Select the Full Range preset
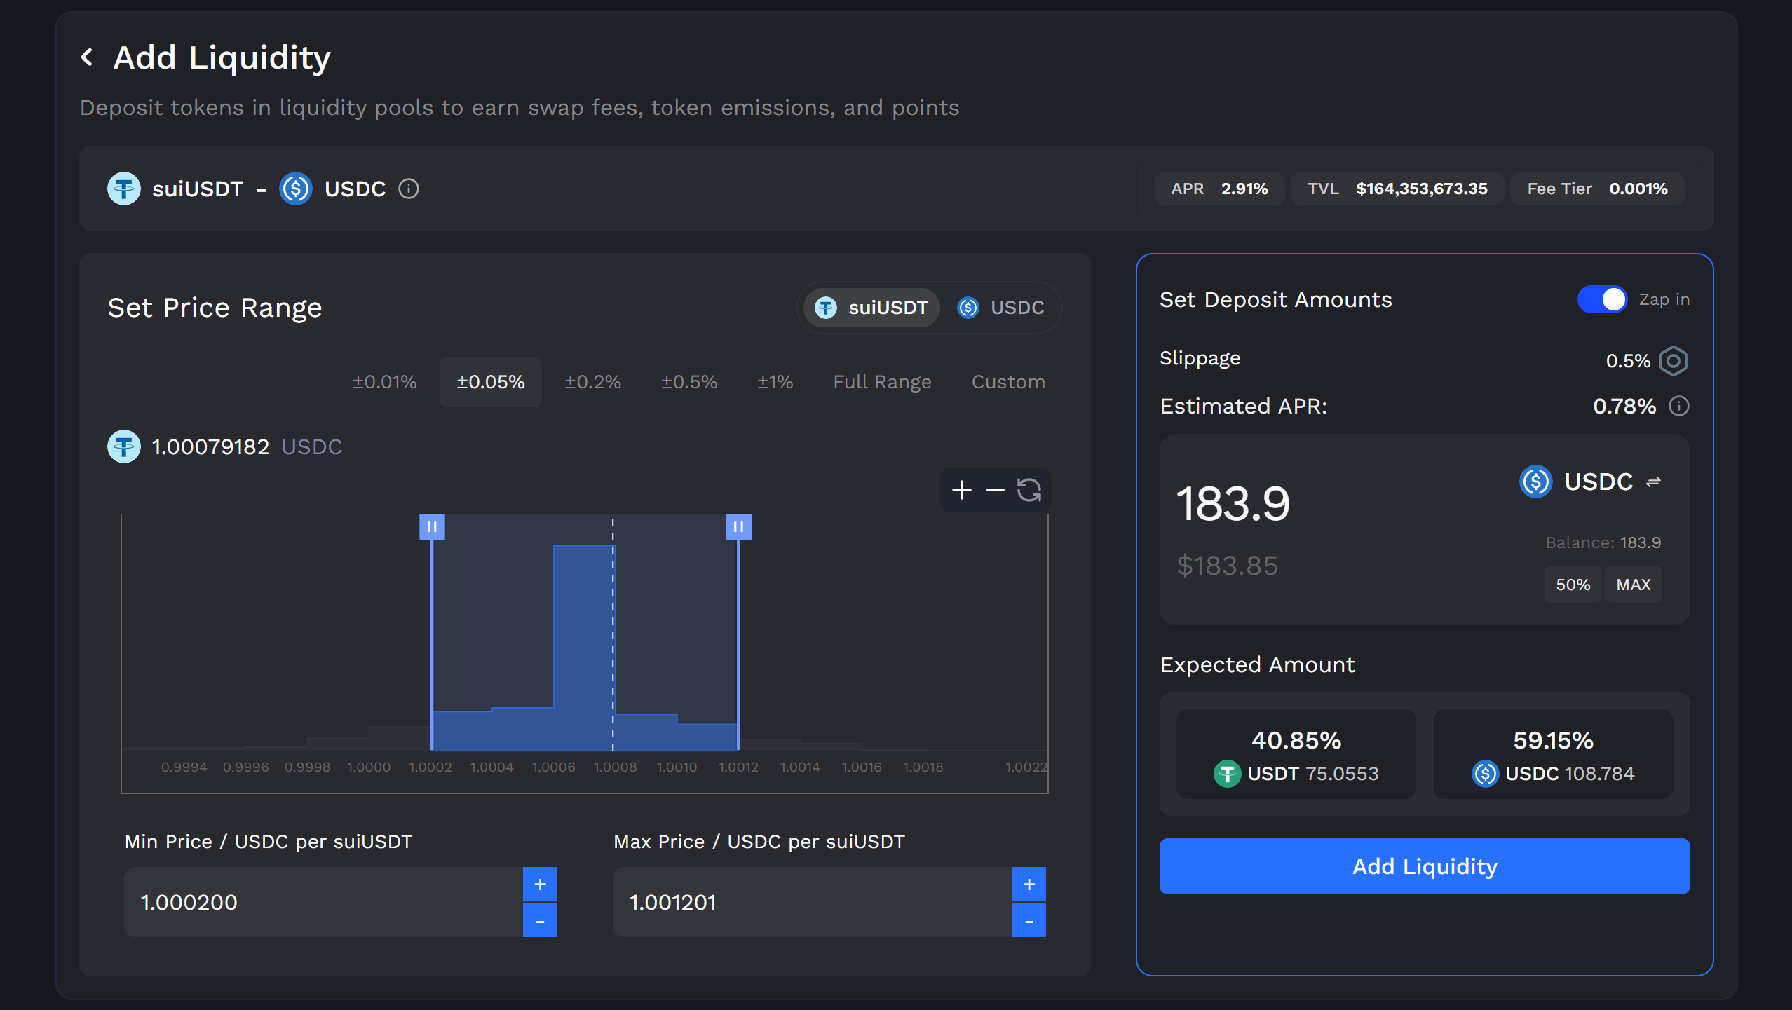Screen dimensions: 1792x1010 tap(882, 382)
